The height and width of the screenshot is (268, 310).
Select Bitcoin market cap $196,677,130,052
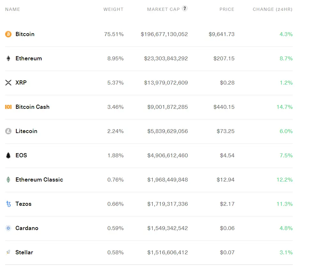coord(164,34)
